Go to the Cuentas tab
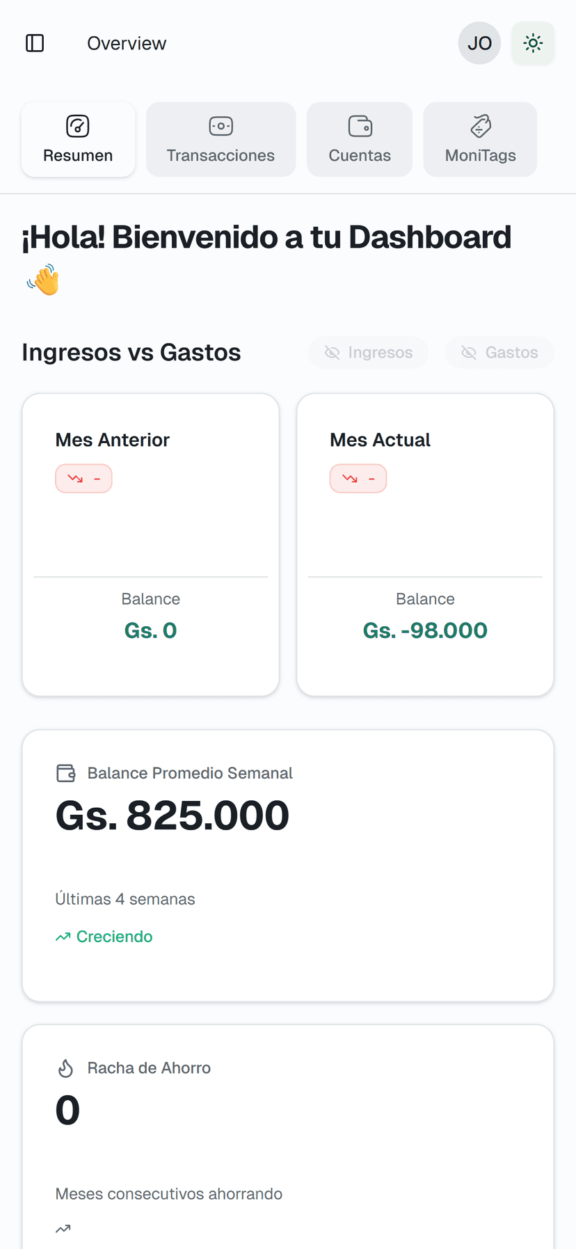This screenshot has height=1249, width=576. pos(360,140)
